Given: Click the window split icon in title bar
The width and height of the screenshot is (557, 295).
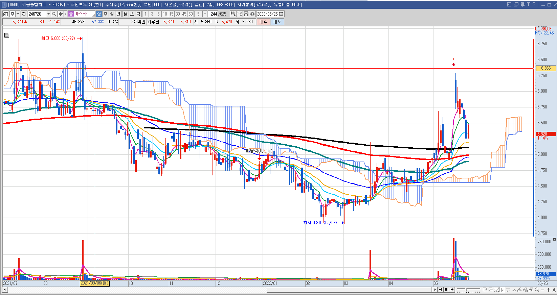Looking at the screenshot, I should coord(509,4).
